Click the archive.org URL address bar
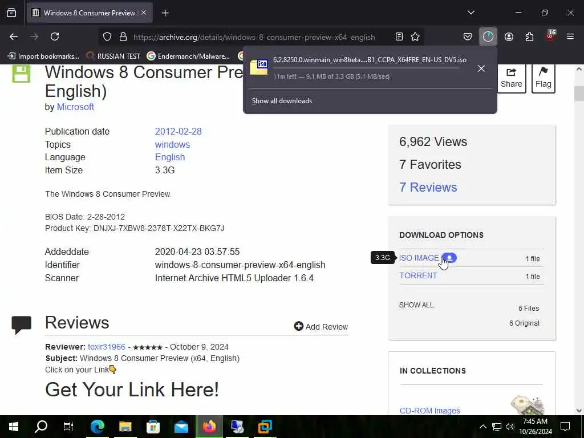Screen dimensions: 584x438 coord(254,37)
